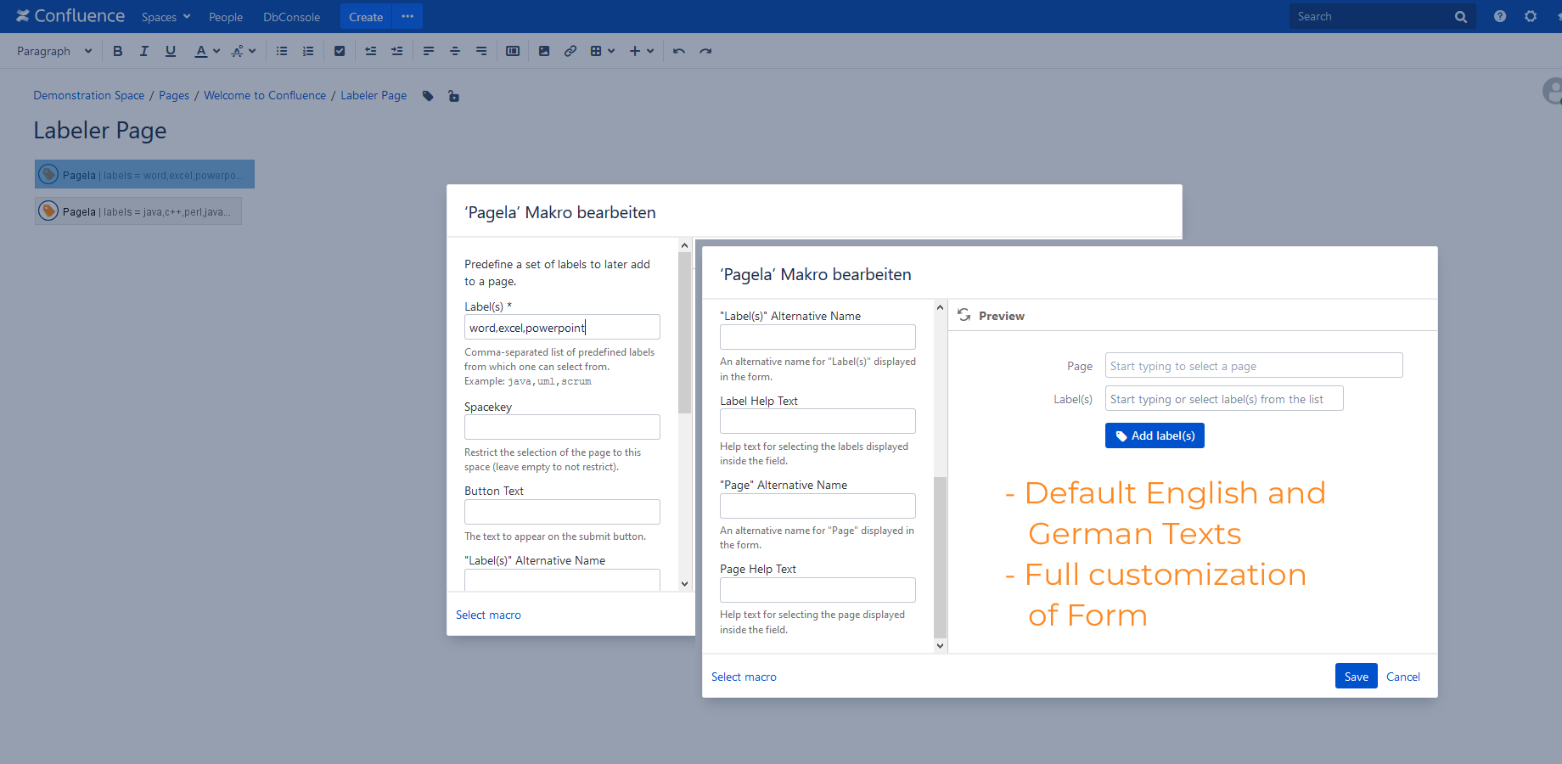Click the Label Help Text field
Image resolution: width=1562 pixels, height=764 pixels.
(x=818, y=421)
